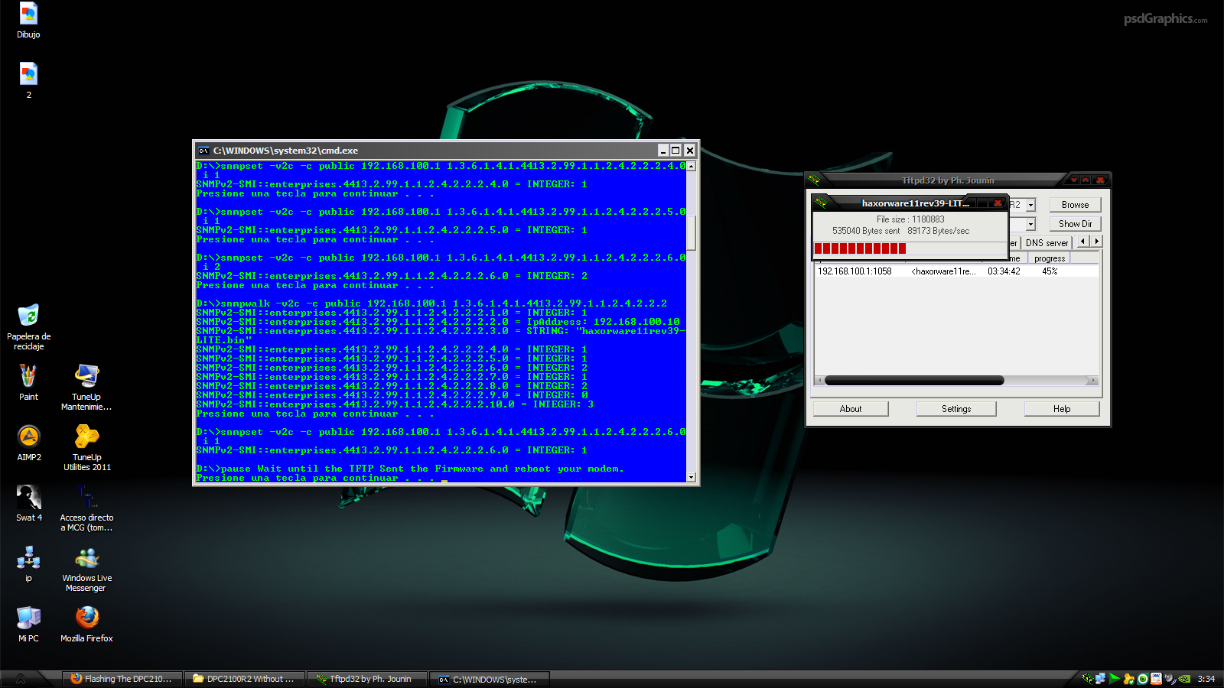The image size is (1224, 688).
Task: Launch TuneUp Utilities 2011 from desktop
Action: pos(86,437)
